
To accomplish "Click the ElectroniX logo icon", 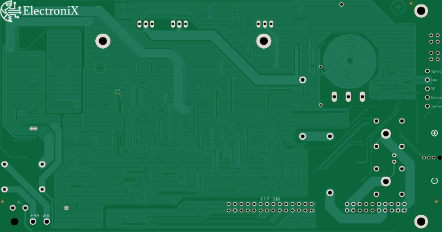I will (11, 12).
